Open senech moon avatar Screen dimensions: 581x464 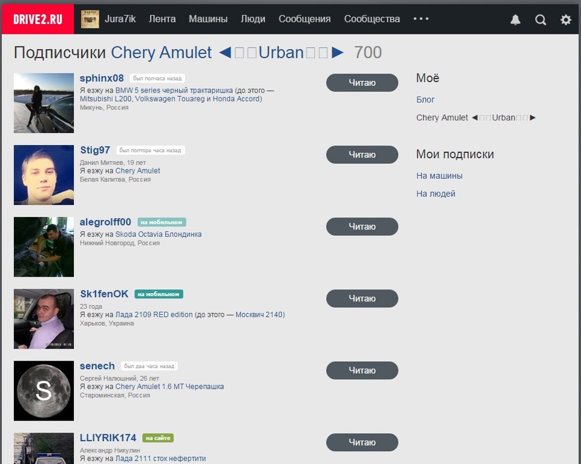pos(44,391)
